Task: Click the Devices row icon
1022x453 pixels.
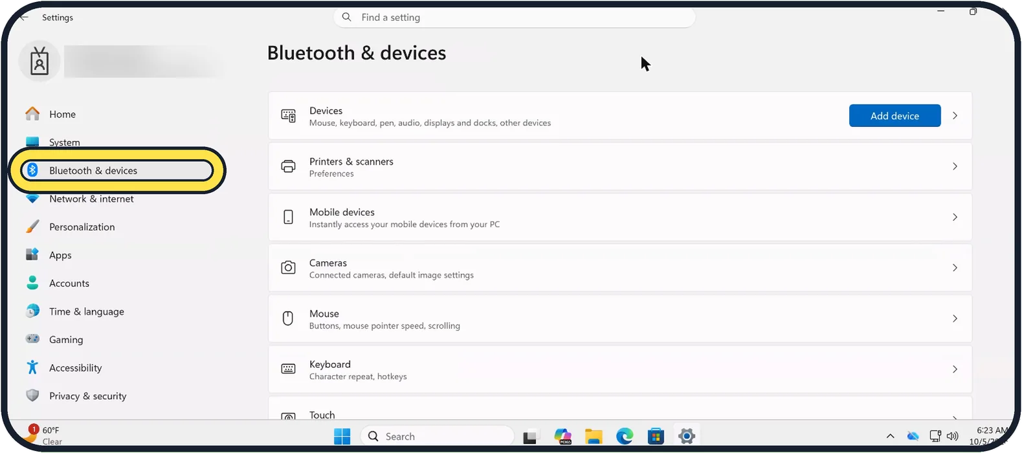Action: (x=289, y=116)
